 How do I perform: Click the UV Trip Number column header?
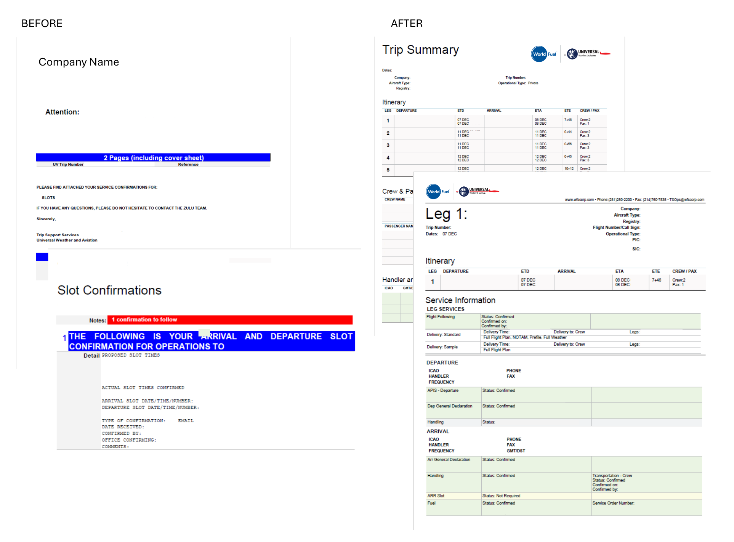pyautogui.click(x=68, y=165)
